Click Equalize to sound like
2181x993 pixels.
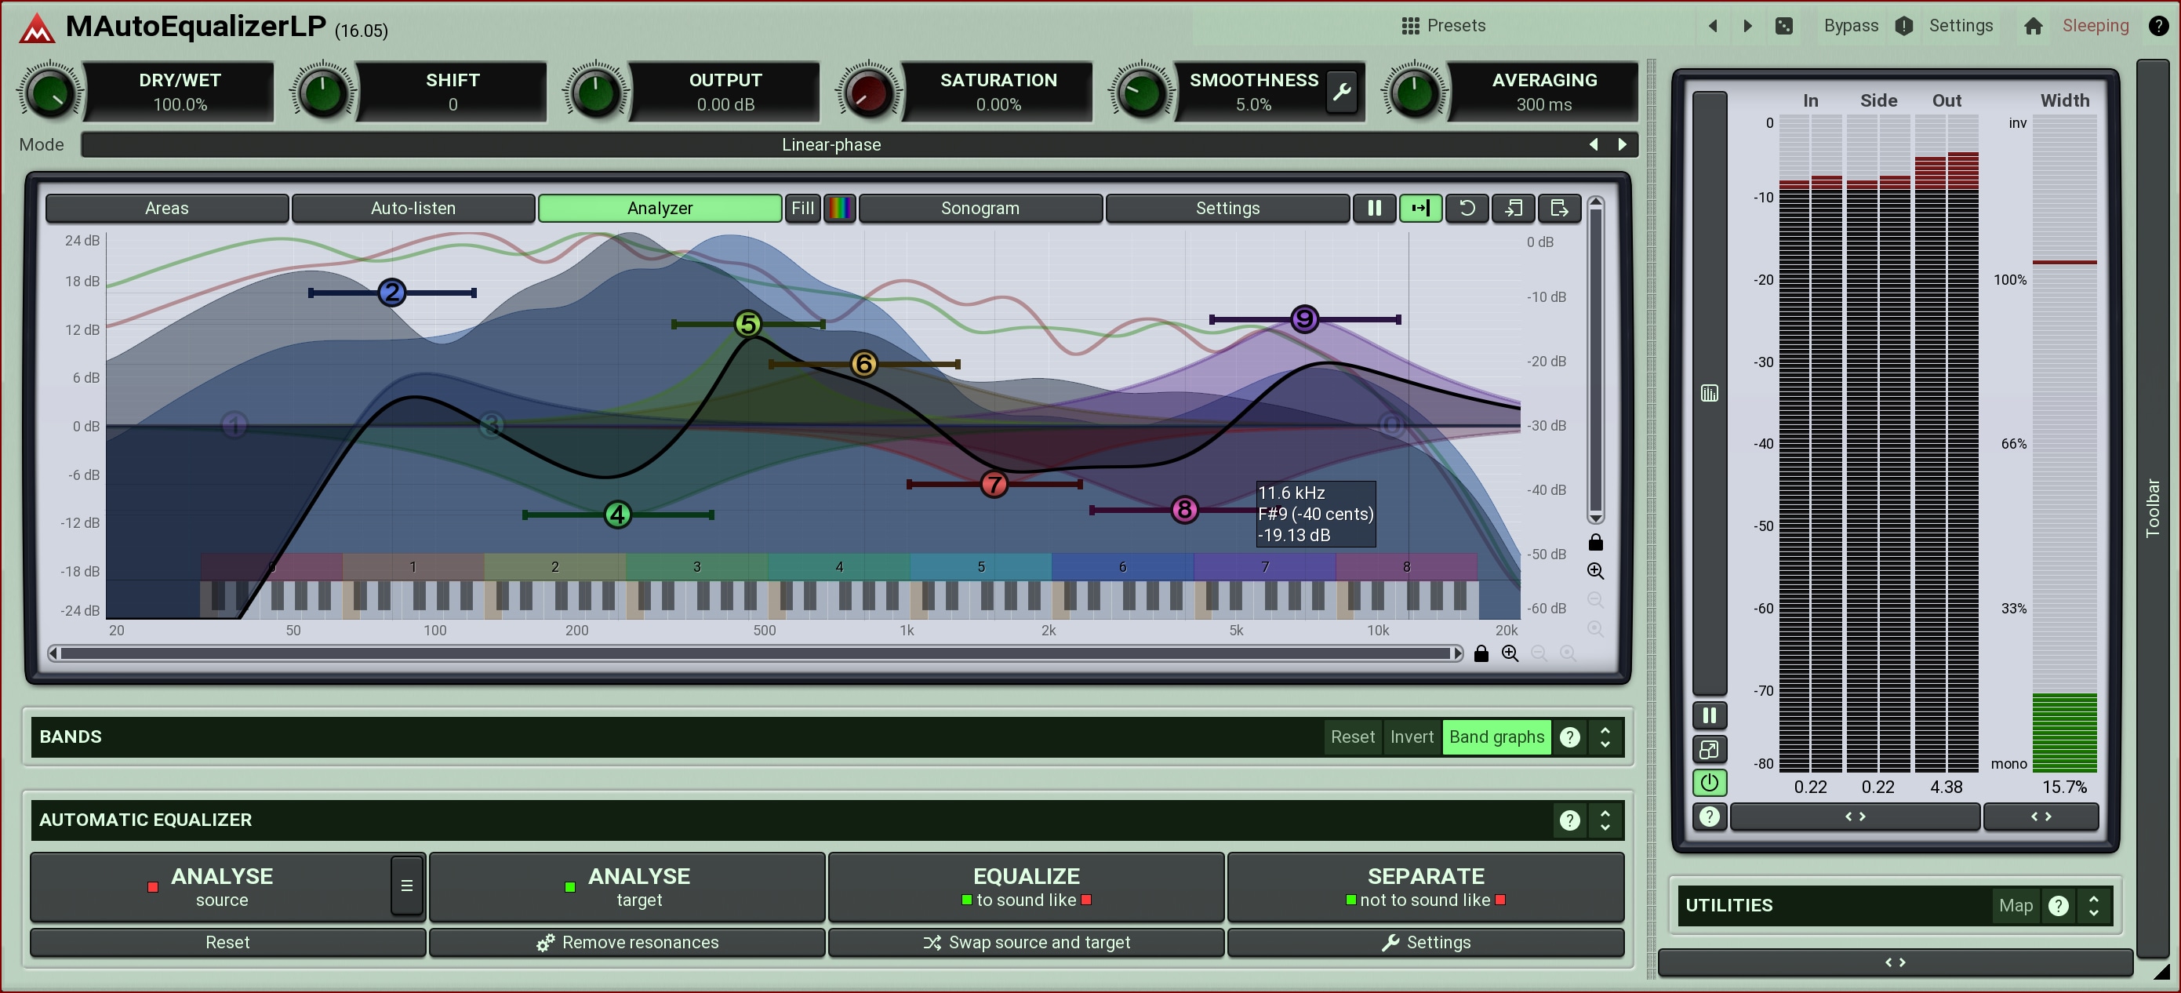coord(1026,886)
